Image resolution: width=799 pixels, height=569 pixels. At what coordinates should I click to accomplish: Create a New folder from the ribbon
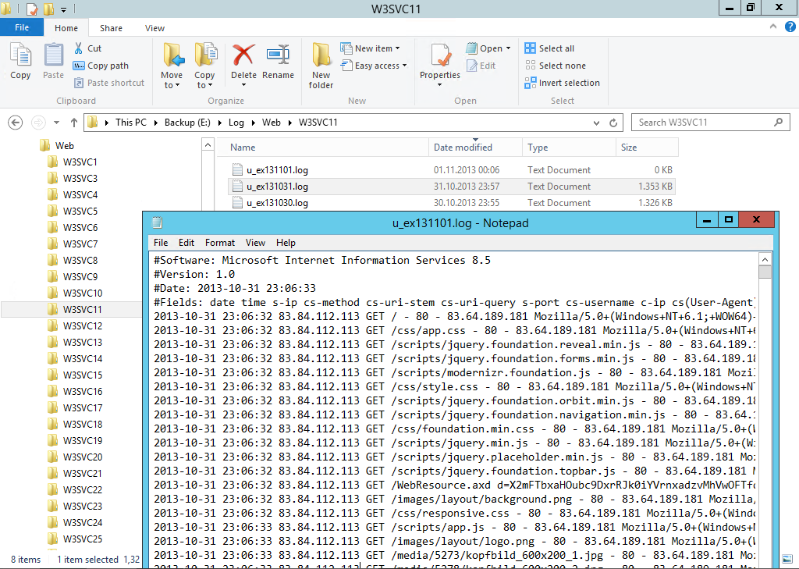pyautogui.click(x=321, y=64)
